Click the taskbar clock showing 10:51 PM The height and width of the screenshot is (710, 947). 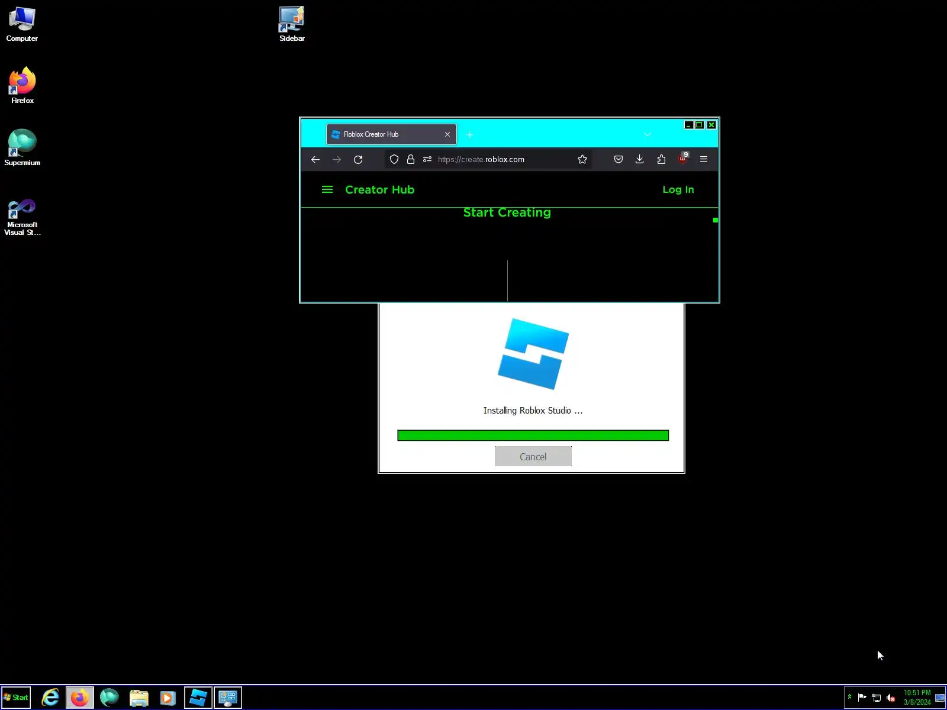click(917, 698)
